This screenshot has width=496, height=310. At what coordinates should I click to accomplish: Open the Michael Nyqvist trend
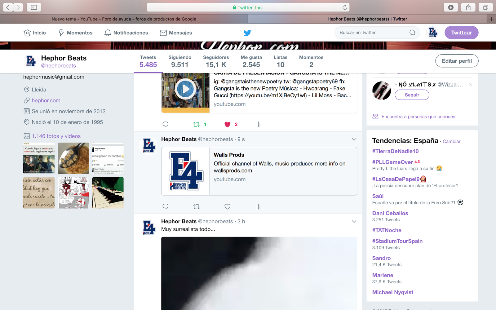[393, 292]
